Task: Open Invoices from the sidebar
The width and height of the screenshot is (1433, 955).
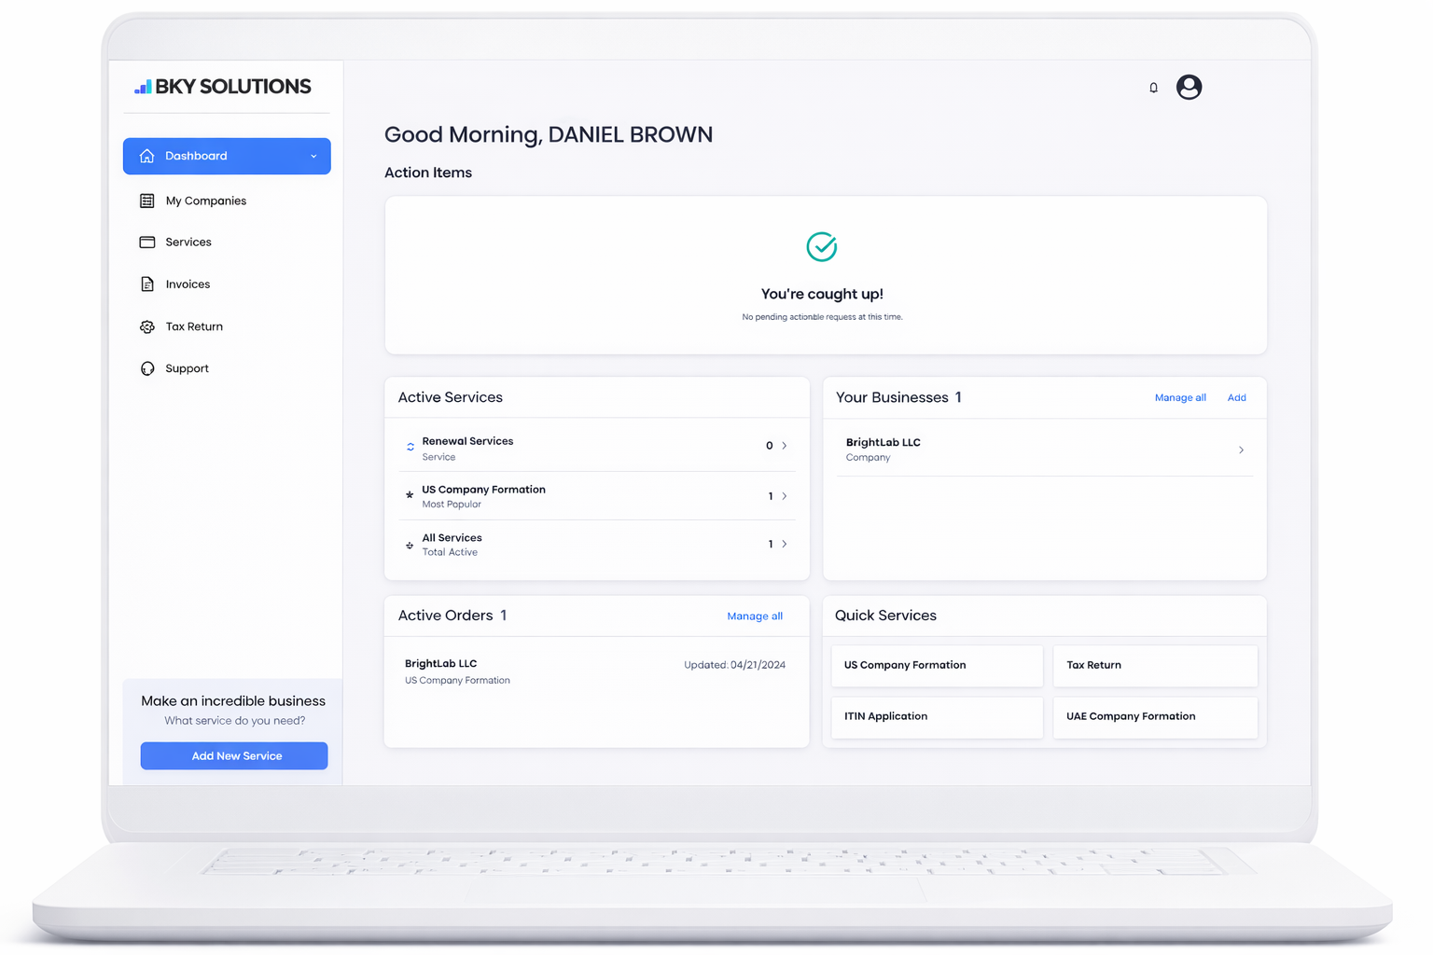Action: tap(188, 284)
